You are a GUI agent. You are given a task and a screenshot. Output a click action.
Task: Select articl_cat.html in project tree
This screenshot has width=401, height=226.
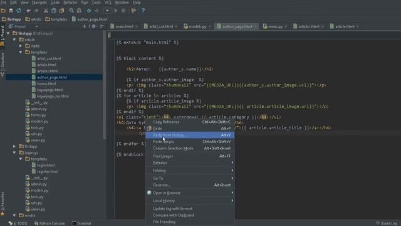49,58
